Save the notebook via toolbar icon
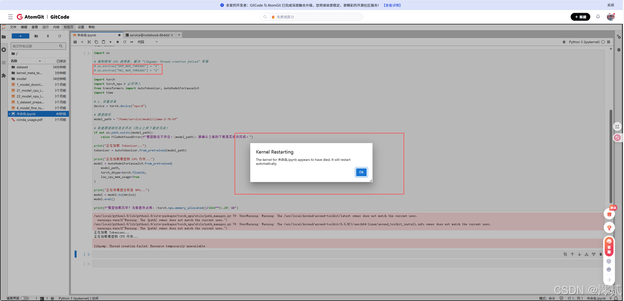The width and height of the screenshot is (624, 301). tap(75, 42)
